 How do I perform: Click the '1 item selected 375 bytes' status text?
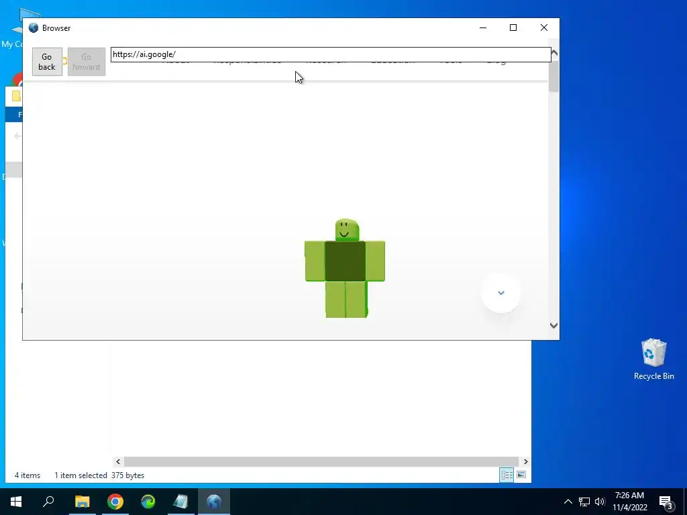(99, 475)
